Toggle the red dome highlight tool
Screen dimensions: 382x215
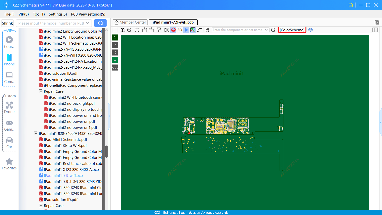[173, 30]
